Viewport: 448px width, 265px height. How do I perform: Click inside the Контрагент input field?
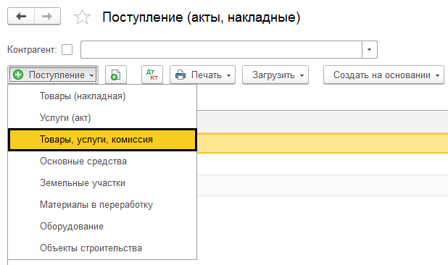(x=221, y=50)
